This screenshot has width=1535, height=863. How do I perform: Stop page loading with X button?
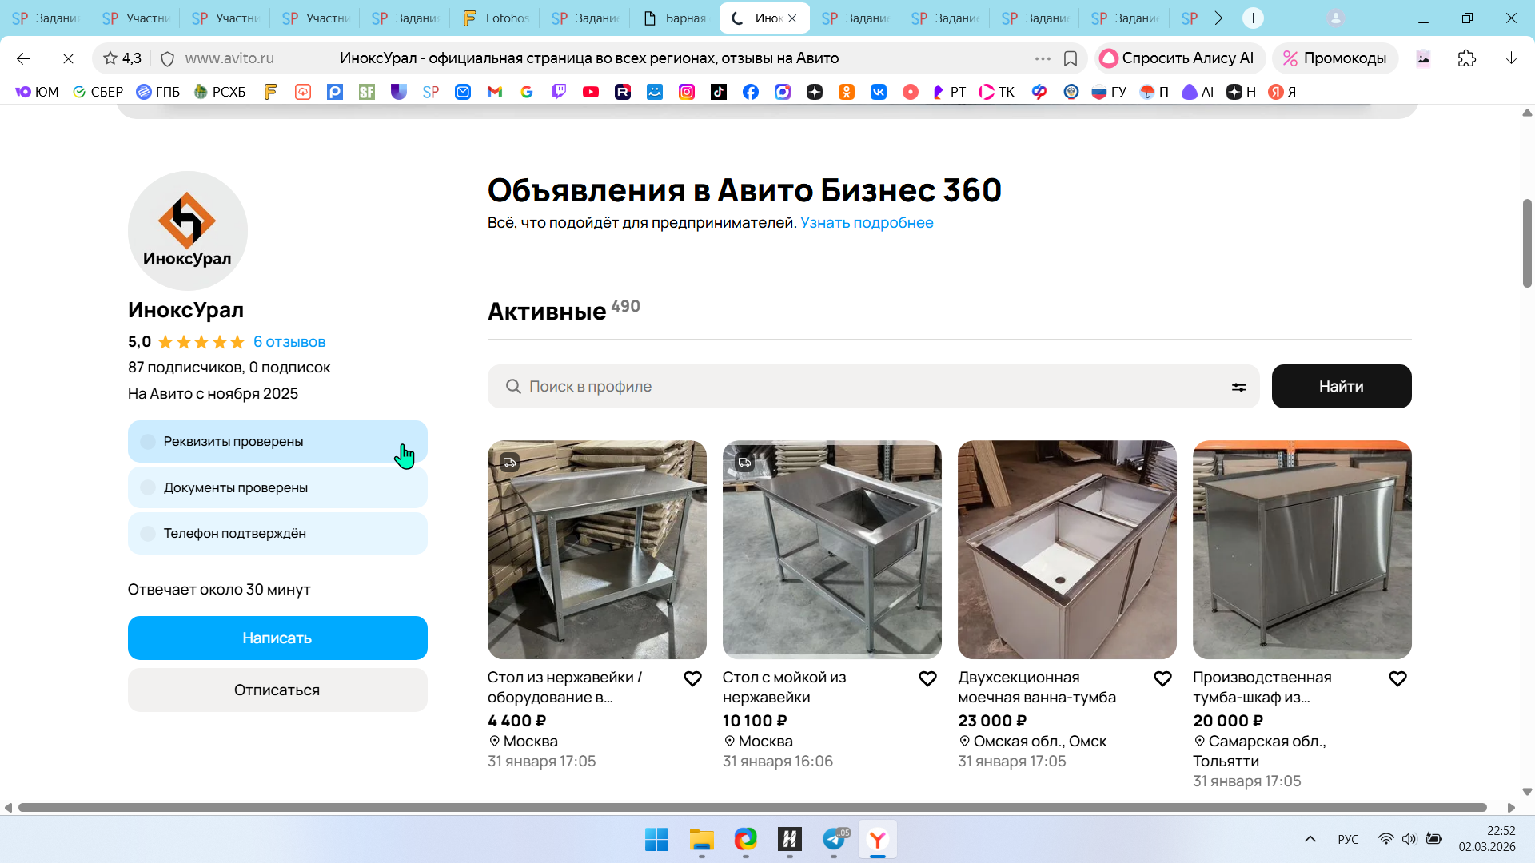click(68, 58)
